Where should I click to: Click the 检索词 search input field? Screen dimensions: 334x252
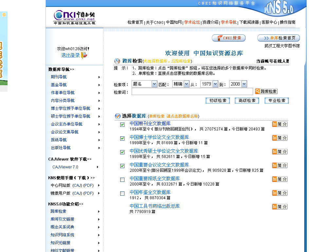pos(192,91)
